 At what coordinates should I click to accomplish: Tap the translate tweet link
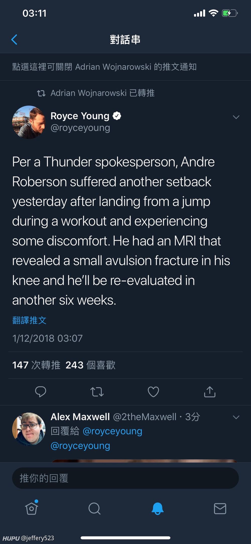point(29,320)
